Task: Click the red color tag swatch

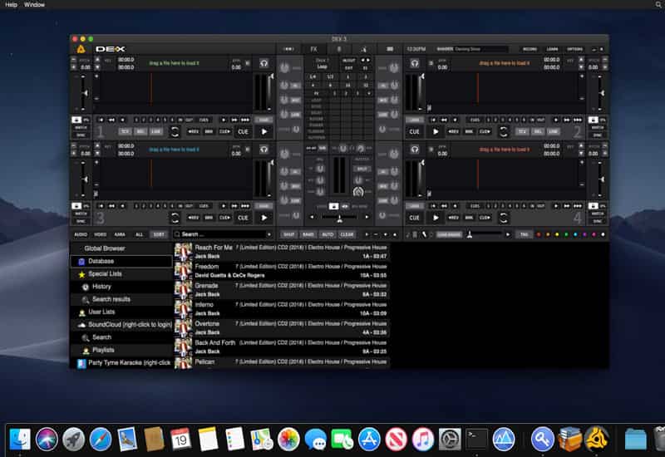Action: (538, 234)
